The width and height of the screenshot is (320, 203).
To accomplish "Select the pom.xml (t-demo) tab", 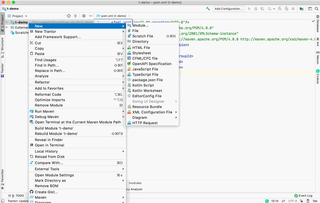I will pyautogui.click(x=113, y=16).
